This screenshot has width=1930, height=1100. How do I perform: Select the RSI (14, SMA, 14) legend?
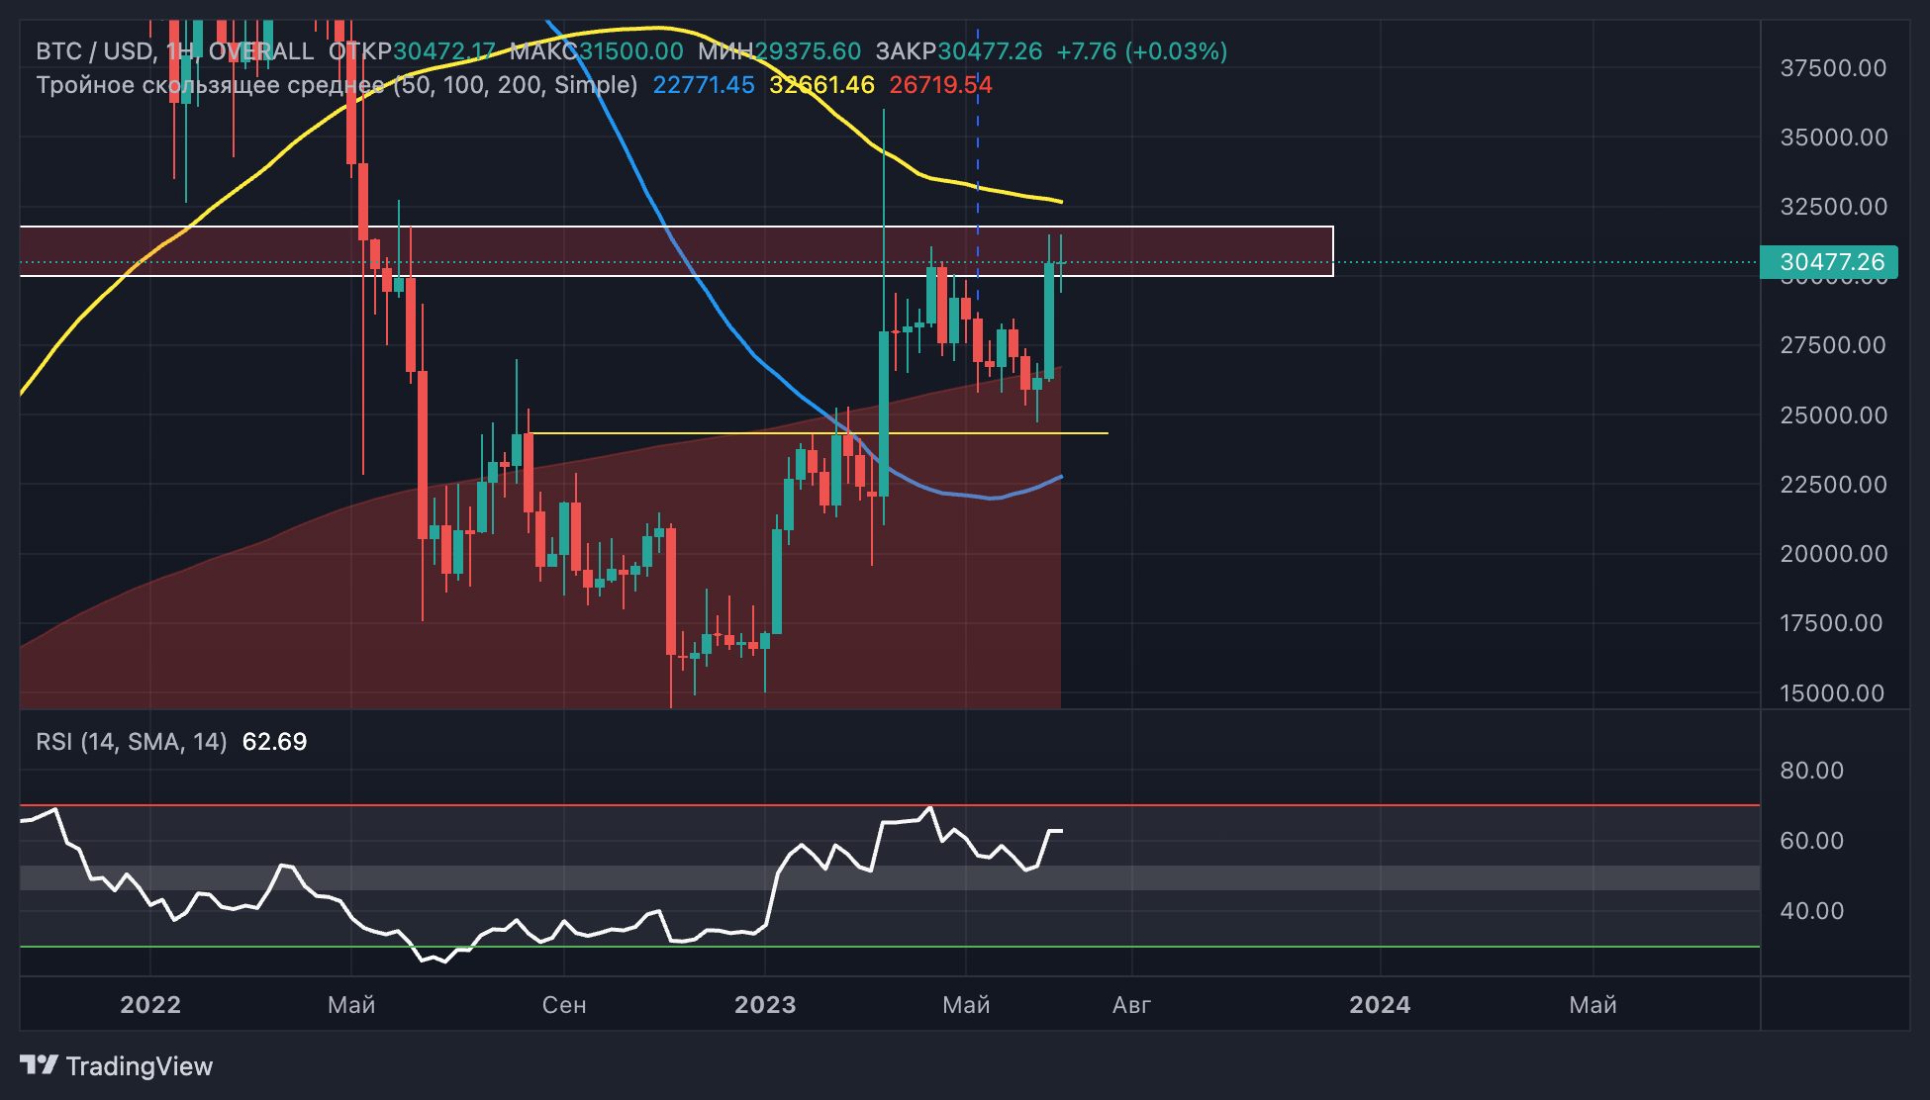pos(132,742)
